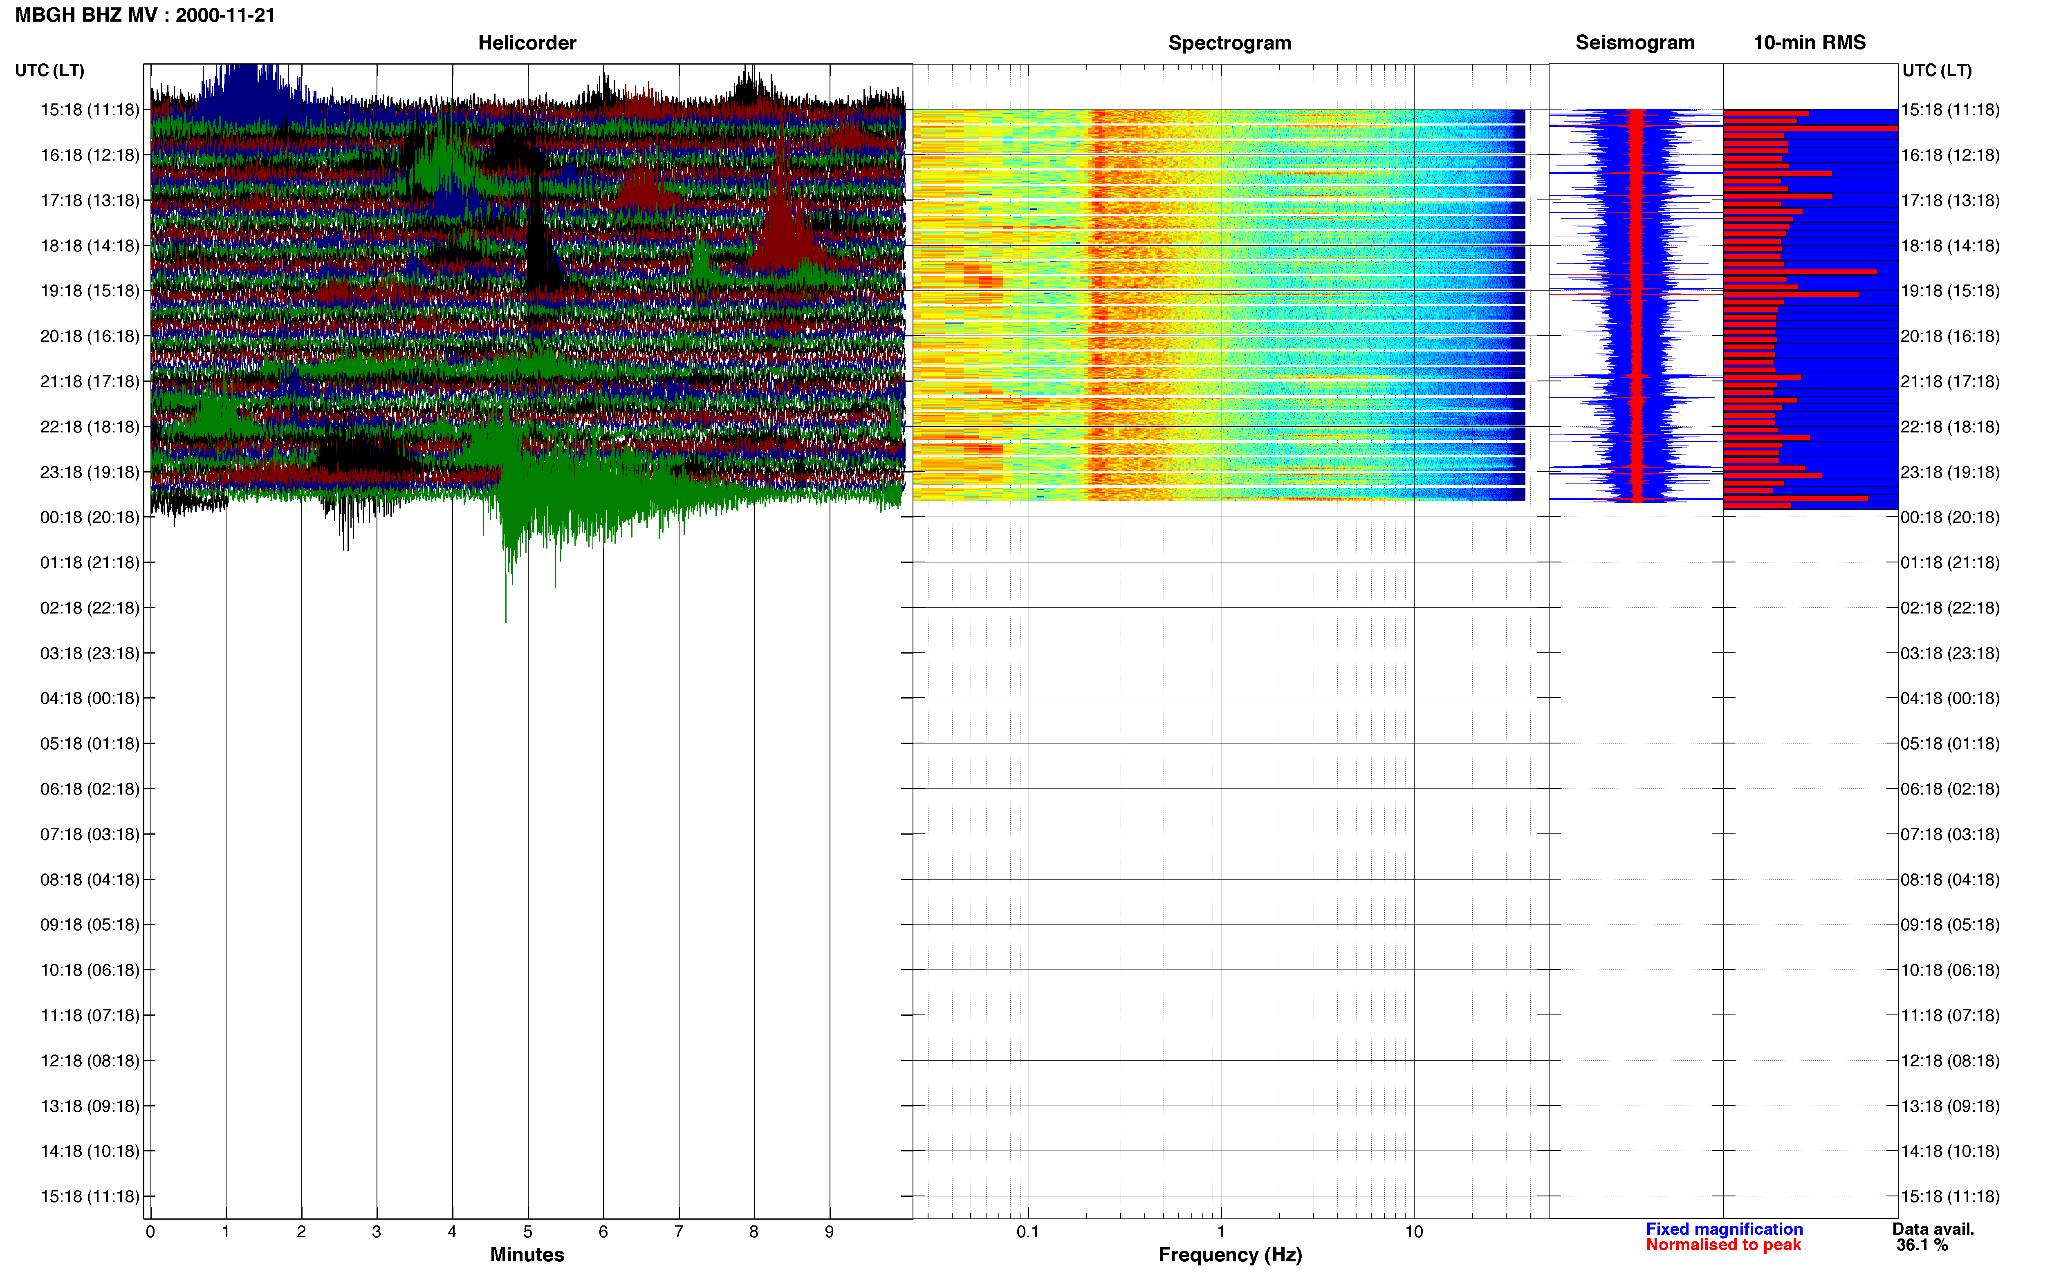Screen dimensions: 2052x1283
Task: Click the left '17:18 (13:18)' time label
Action: coord(90,200)
